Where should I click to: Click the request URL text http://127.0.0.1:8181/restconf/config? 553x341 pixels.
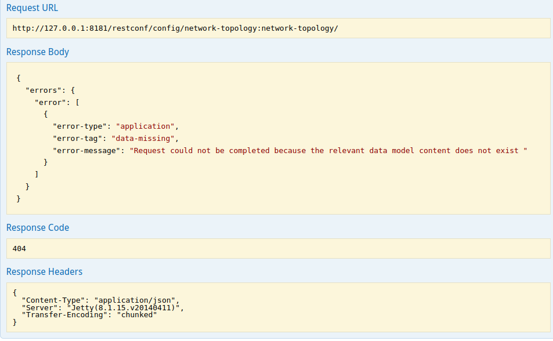174,28
